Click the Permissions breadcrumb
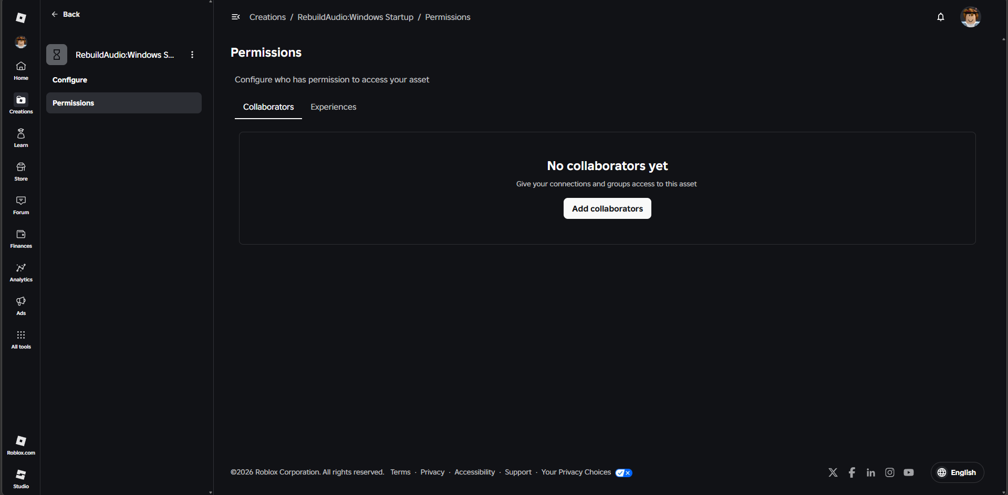 448,17
